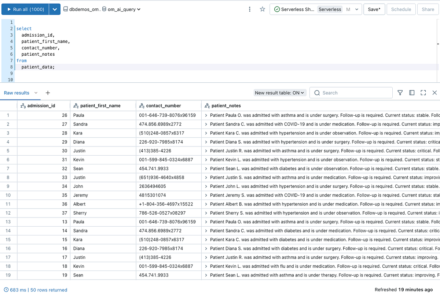440x294 pixels.
Task: Open the Run all dropdown arrow
Action: pos(54,9)
